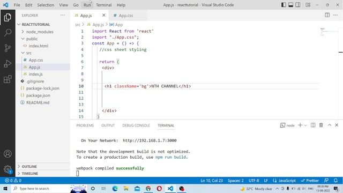Open launch profile dropdown next to plus

click(x=305, y=125)
